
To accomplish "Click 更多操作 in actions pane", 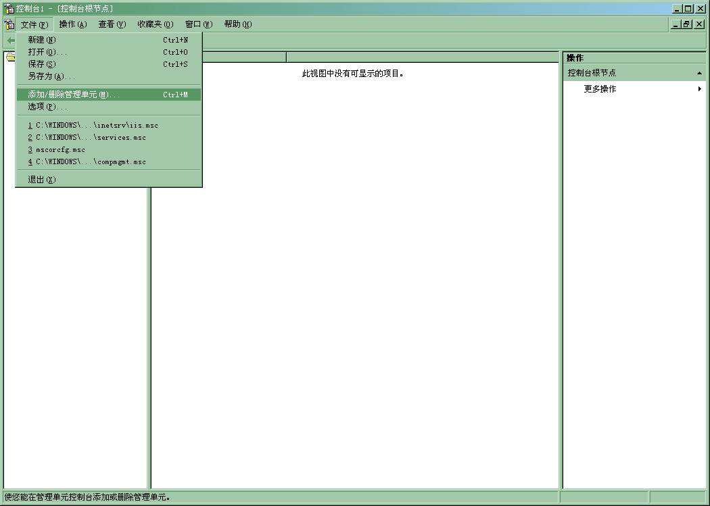I will [x=600, y=89].
